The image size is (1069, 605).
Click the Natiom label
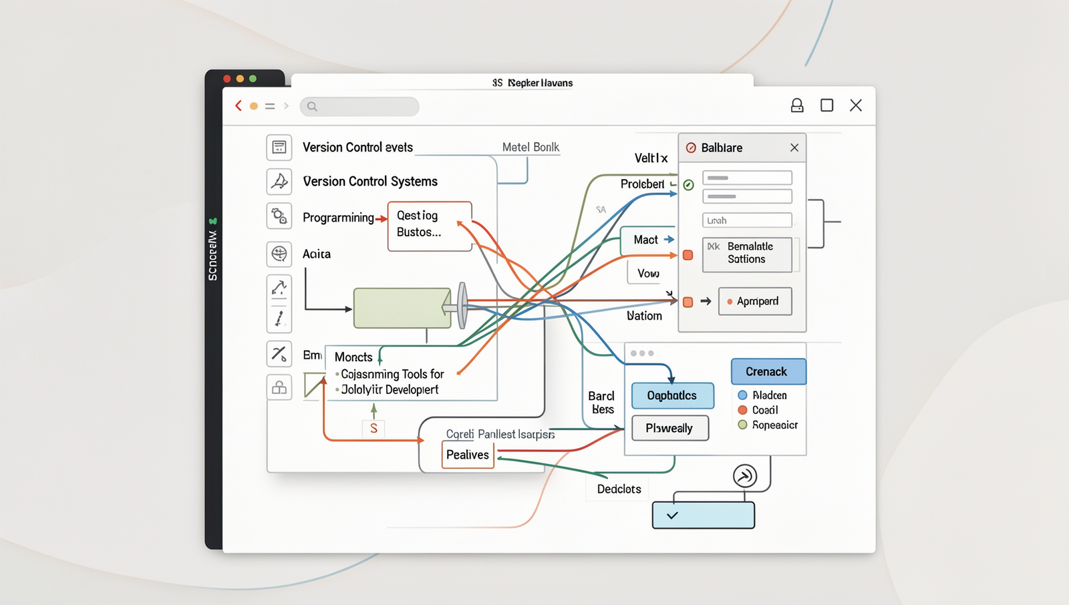pos(644,316)
